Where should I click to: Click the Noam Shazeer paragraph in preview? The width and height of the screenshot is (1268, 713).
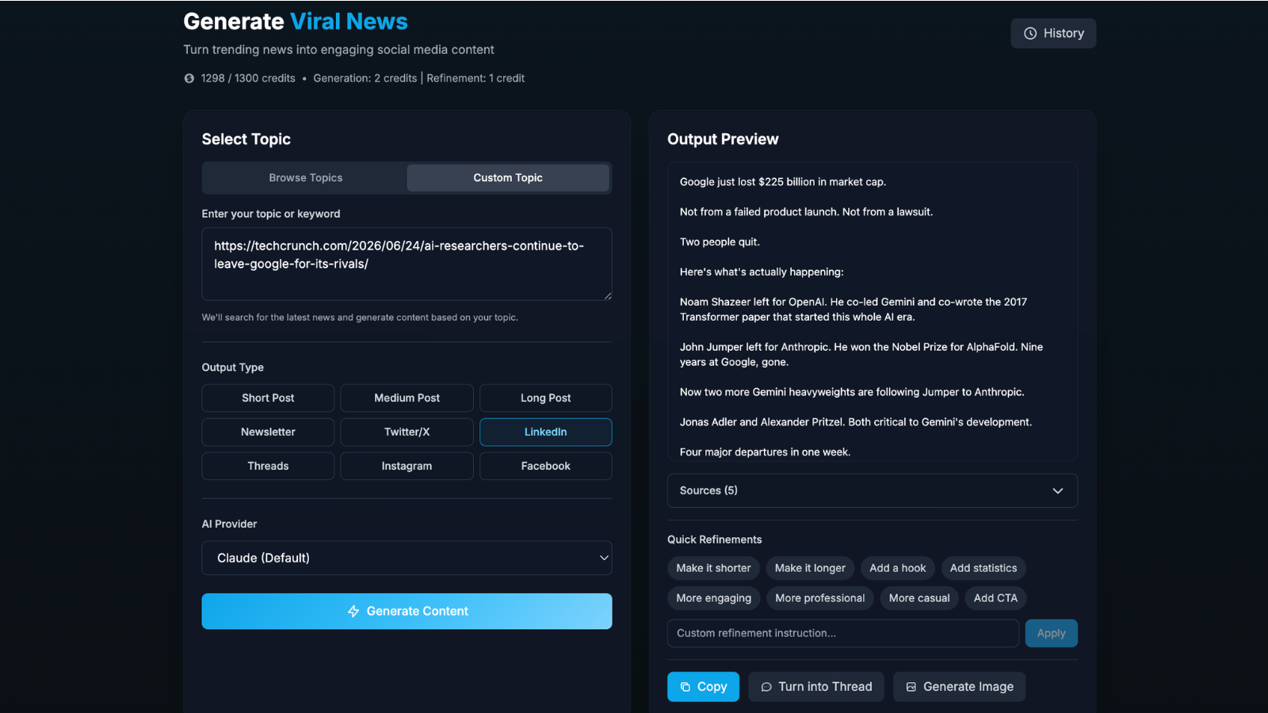coord(854,309)
